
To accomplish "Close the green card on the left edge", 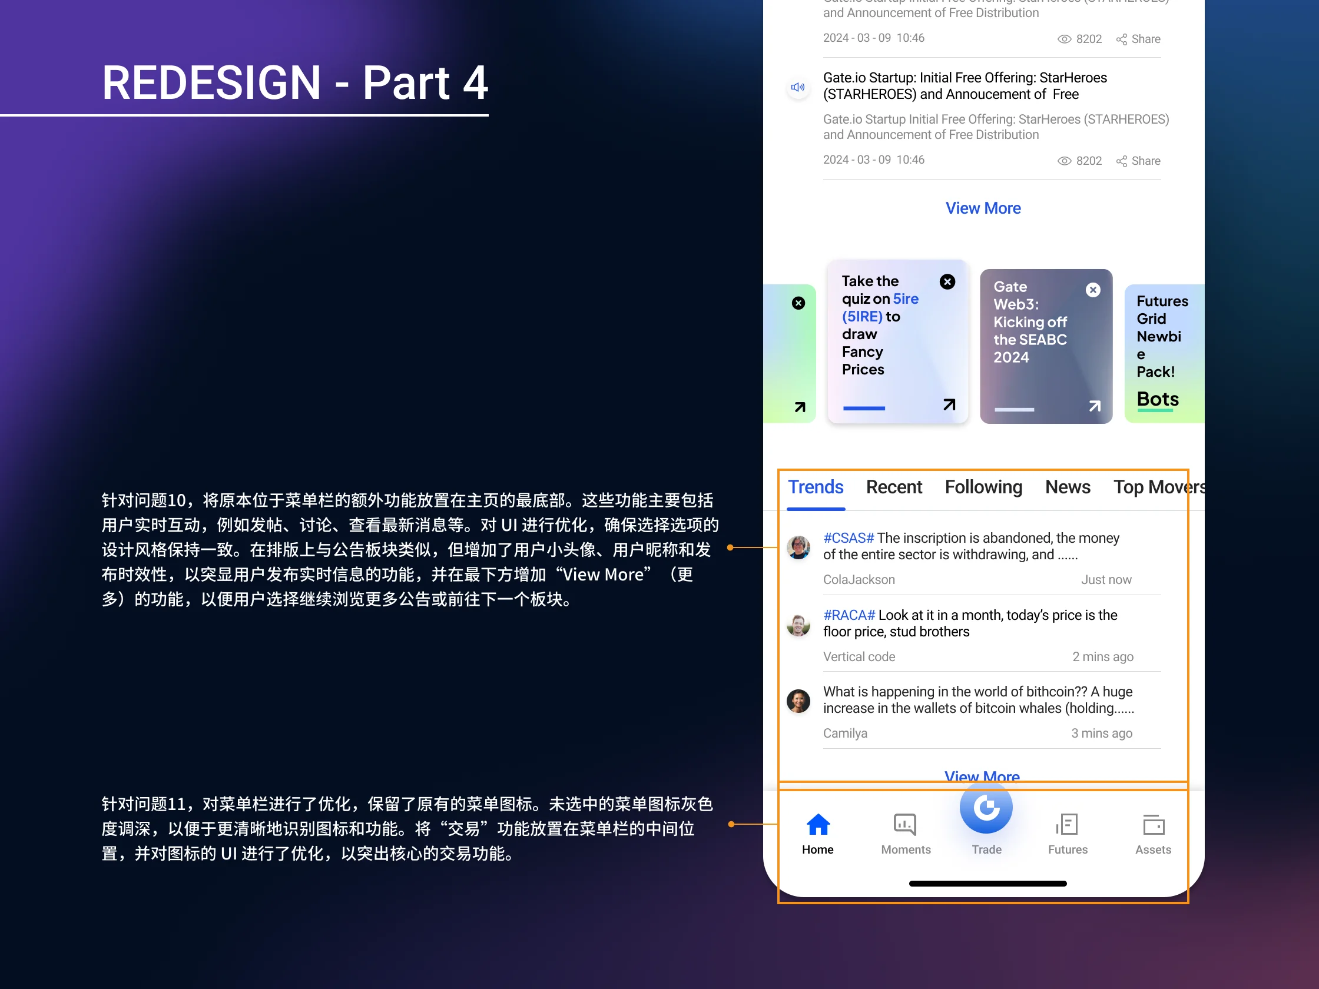I will (x=798, y=303).
